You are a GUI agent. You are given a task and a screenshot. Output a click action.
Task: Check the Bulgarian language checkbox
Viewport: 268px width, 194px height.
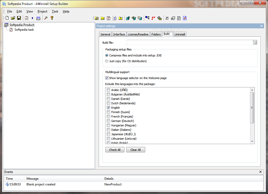click(108, 94)
